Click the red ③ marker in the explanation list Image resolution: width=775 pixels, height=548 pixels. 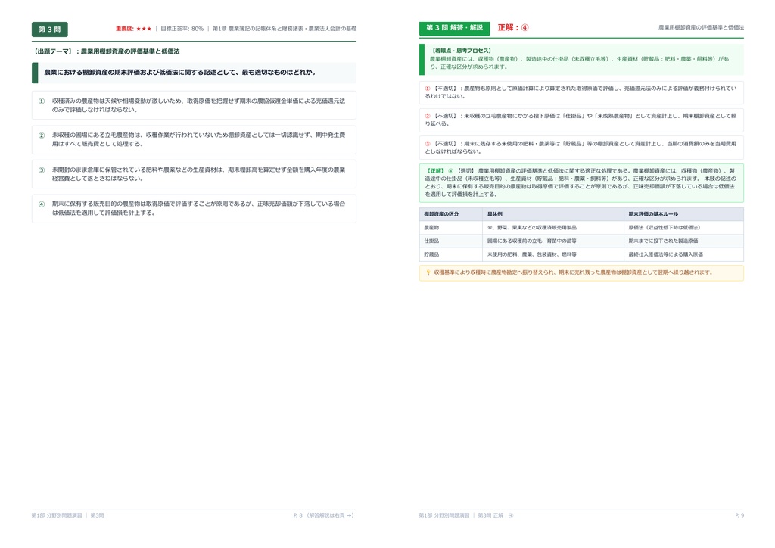(x=428, y=144)
